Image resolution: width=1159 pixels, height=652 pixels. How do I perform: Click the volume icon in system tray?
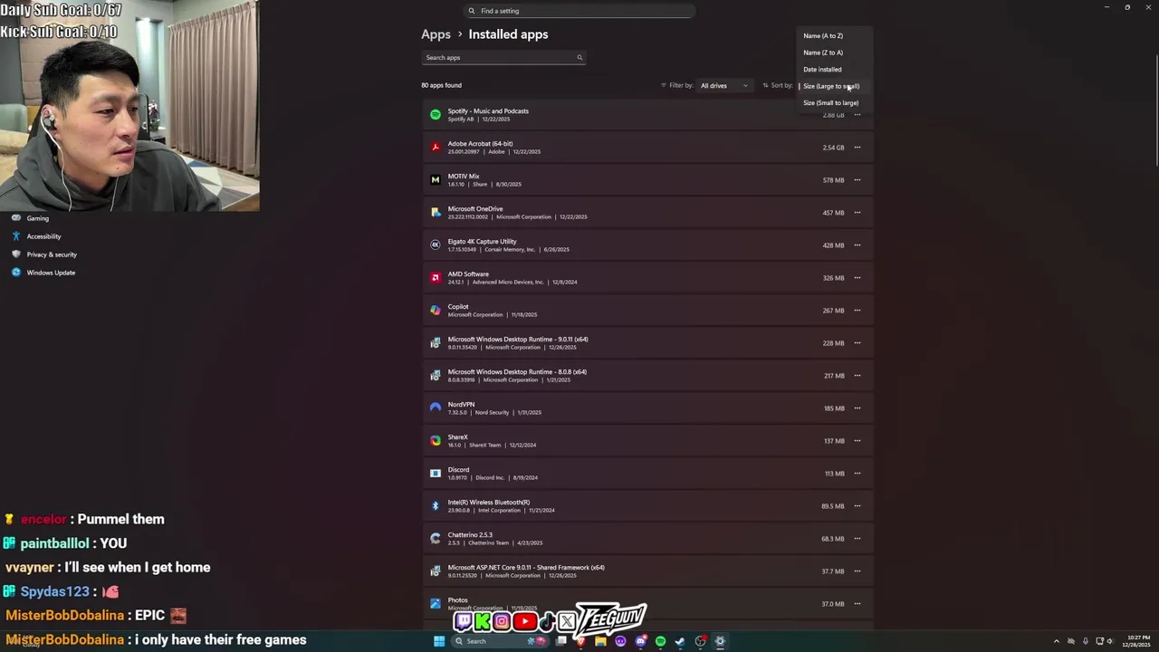1111,641
